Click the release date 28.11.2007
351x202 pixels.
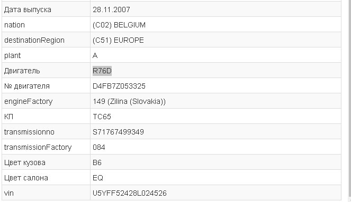pos(111,9)
